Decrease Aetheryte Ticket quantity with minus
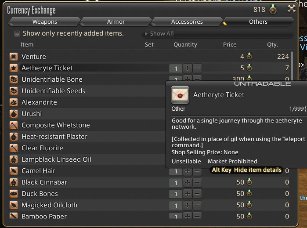 [x=197, y=68]
